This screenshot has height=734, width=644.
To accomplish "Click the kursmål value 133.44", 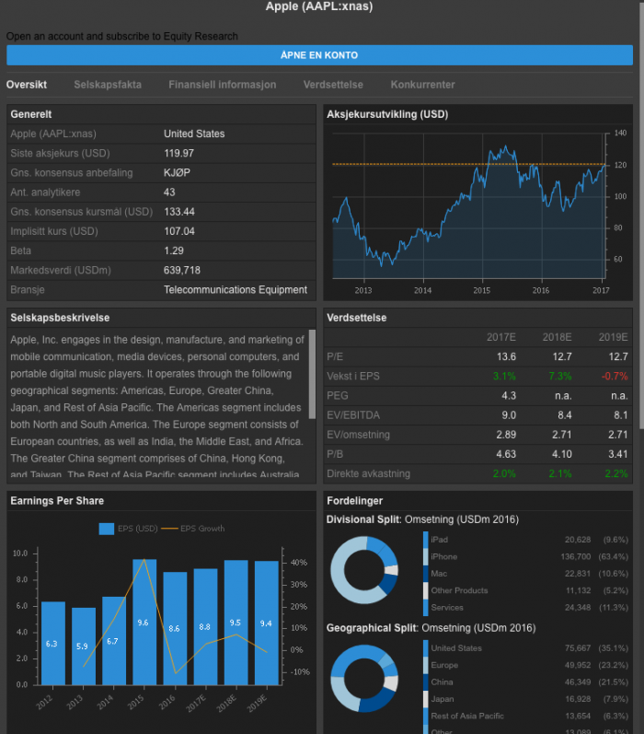I will click(179, 212).
